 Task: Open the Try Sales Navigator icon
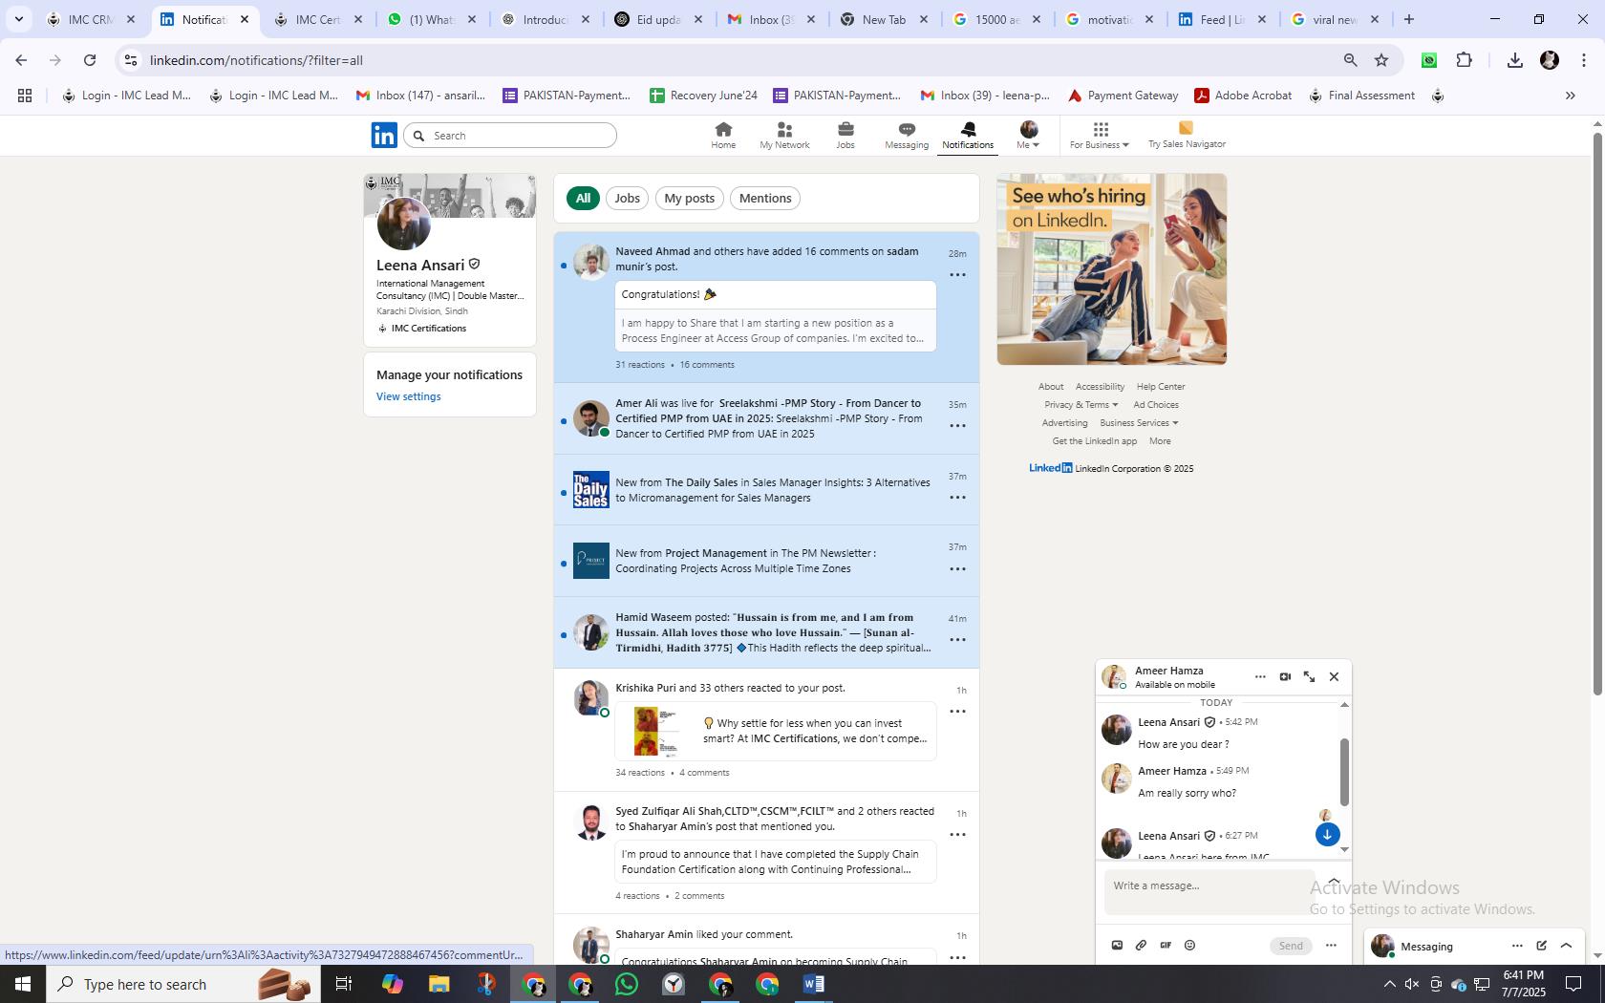pyautogui.click(x=1186, y=128)
